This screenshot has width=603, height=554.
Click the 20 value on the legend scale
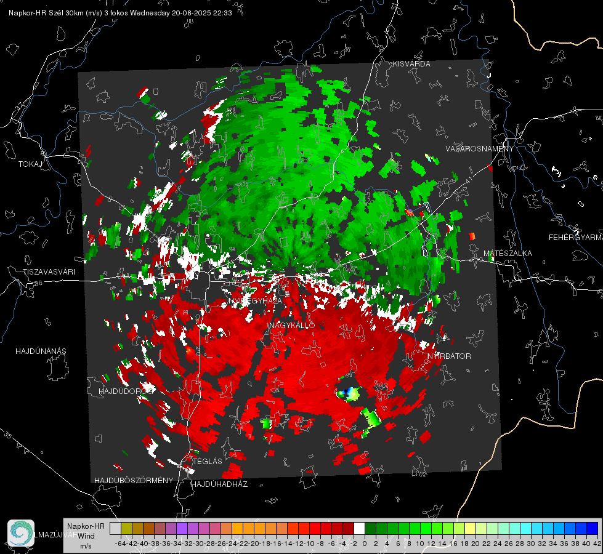[x=476, y=544]
